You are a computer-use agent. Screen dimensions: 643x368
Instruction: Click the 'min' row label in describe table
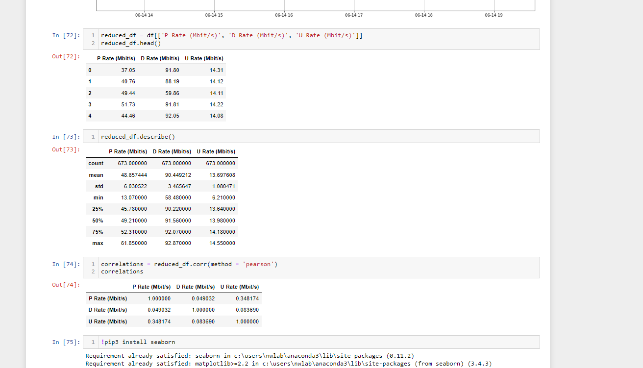(x=99, y=197)
